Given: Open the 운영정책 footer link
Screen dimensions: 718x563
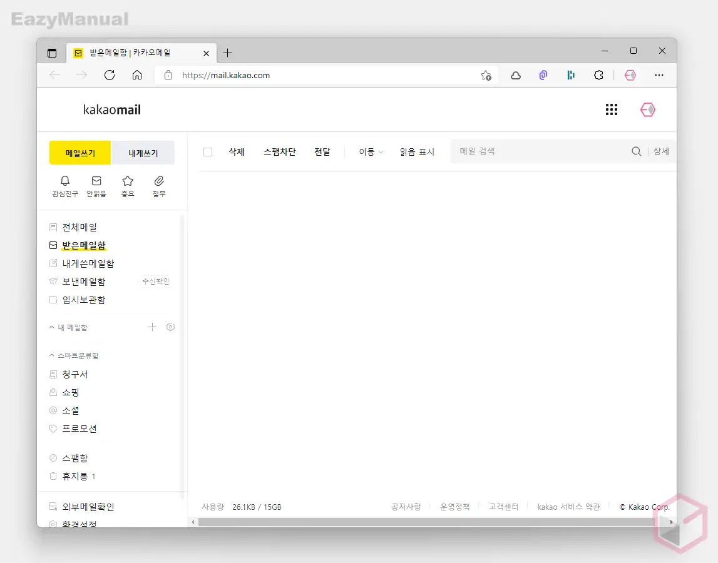Looking at the screenshot, I should (455, 507).
